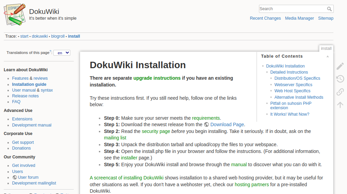347x194 pixels.
Task: Click the search magnifier button
Action: click(329, 9)
